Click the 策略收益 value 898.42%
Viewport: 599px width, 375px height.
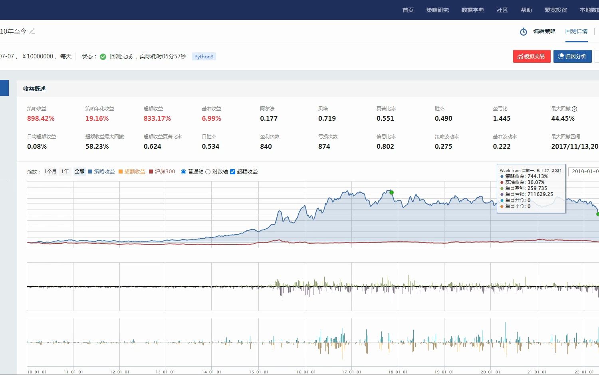[x=41, y=118]
